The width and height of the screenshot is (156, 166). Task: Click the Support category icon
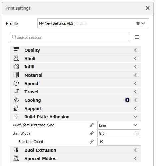tap(16, 108)
